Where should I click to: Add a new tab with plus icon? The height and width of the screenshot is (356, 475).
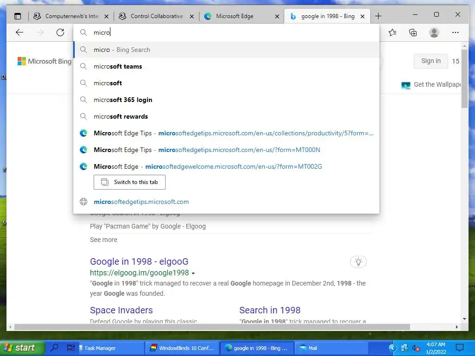click(379, 16)
